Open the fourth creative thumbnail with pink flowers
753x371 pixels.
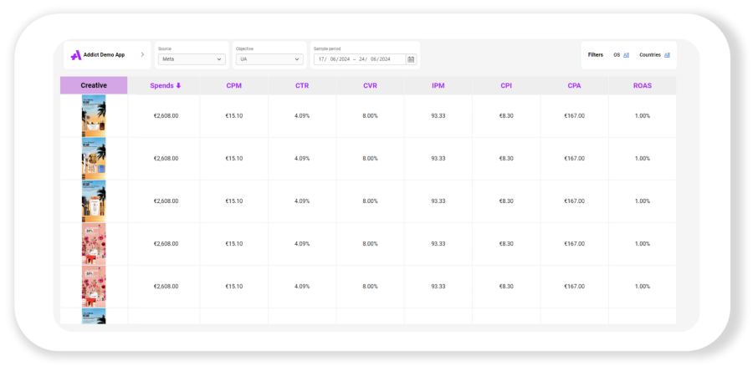point(94,244)
